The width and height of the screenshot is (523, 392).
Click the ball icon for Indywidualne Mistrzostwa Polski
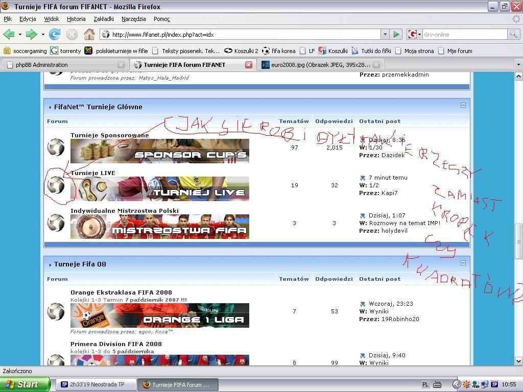pyautogui.click(x=56, y=223)
